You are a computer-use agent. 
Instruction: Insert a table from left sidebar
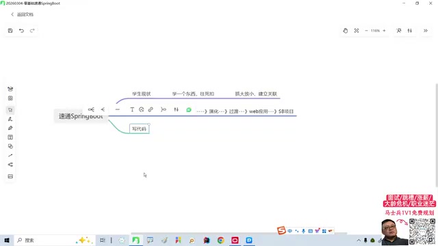tap(10, 137)
